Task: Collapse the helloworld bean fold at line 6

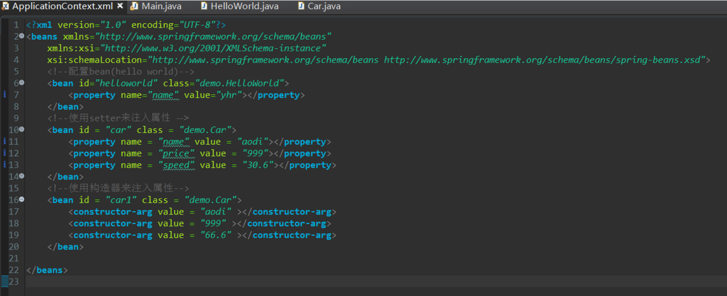Action: [22, 83]
